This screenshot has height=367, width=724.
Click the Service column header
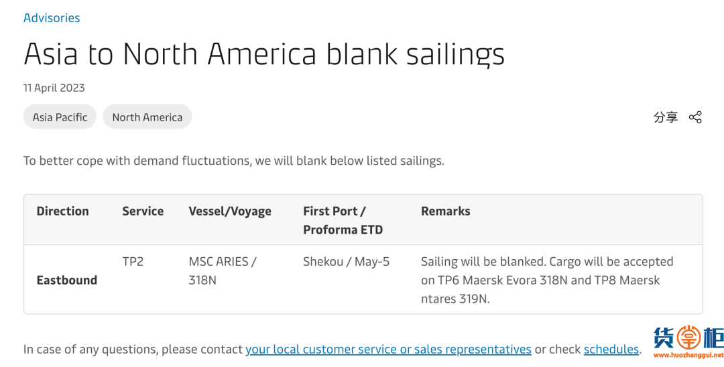coord(143,211)
